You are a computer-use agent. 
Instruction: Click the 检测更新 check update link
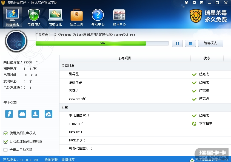tap(51, 160)
